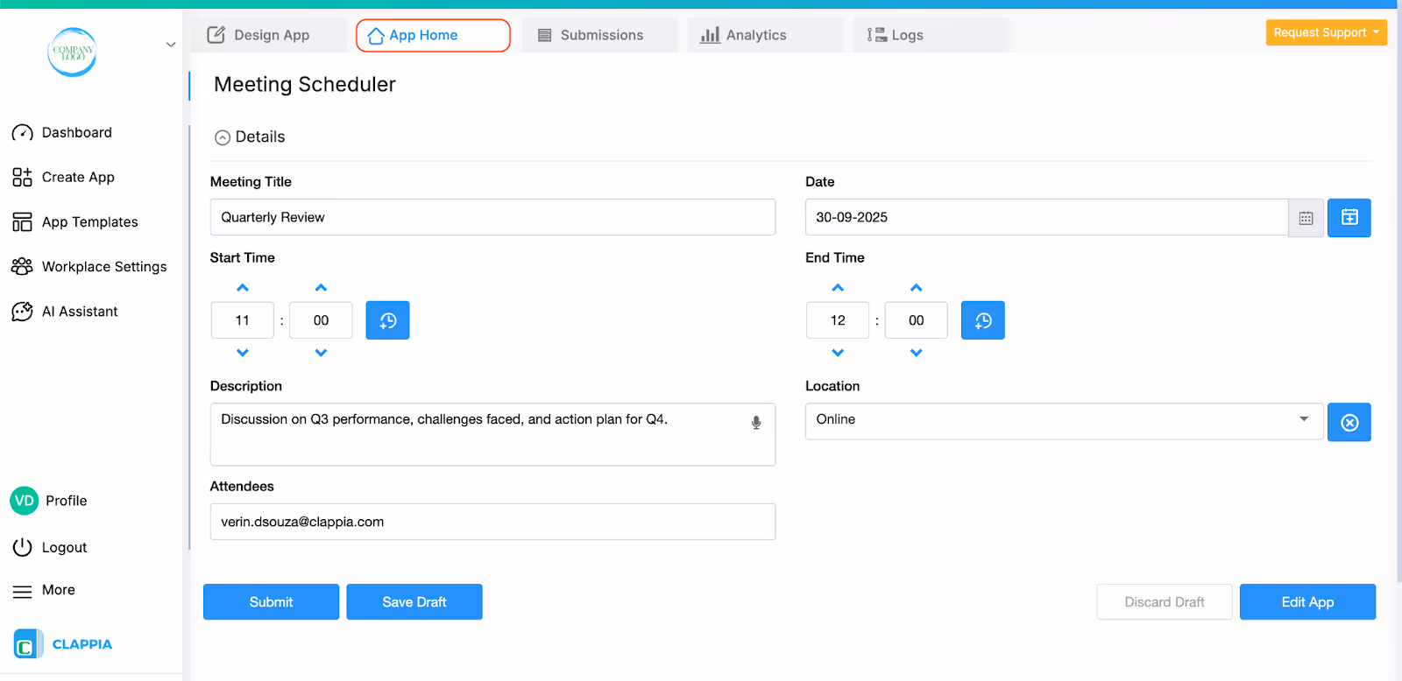Click the Attendees email field
The image size is (1402, 681).
coord(492,522)
